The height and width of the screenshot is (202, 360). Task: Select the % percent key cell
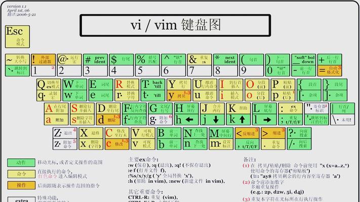[x=147, y=60]
